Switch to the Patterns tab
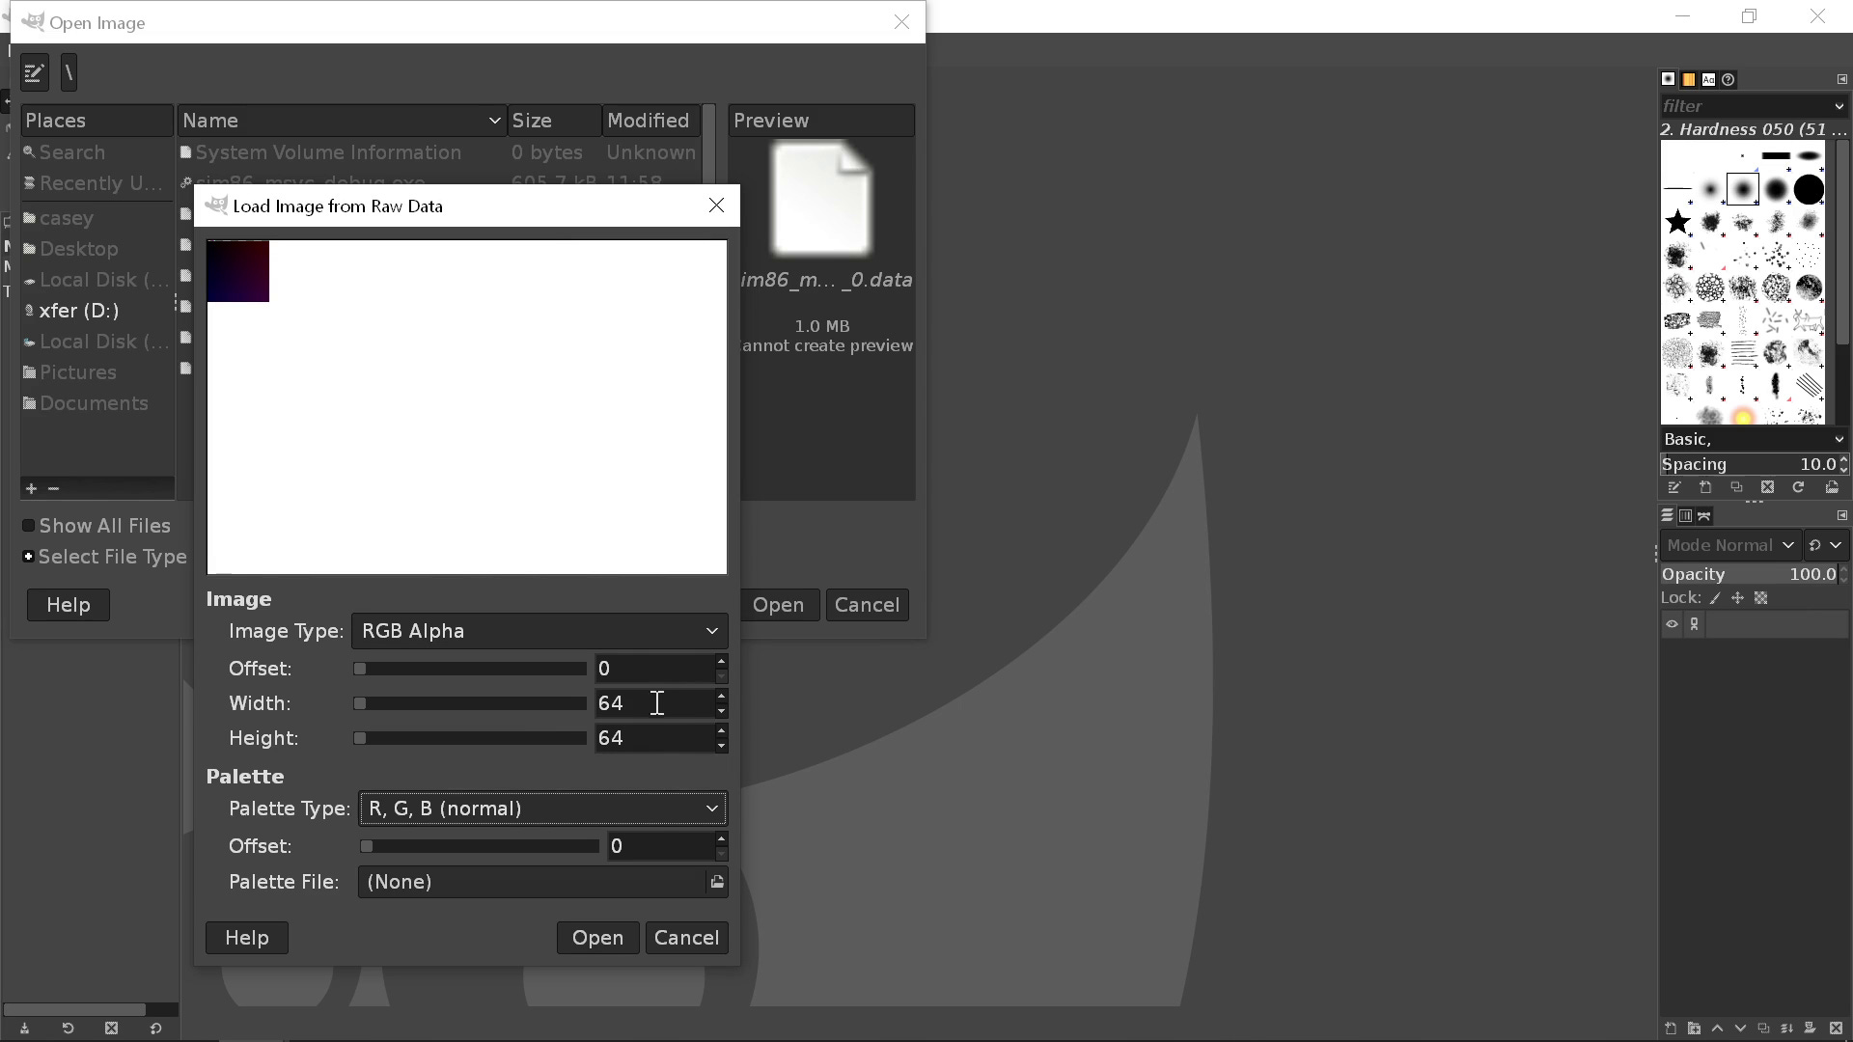Screen dimensions: 1853x1042 pos(1689,79)
